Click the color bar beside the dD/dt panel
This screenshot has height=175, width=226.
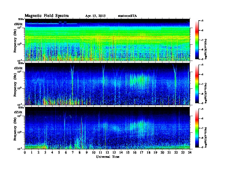(197, 84)
